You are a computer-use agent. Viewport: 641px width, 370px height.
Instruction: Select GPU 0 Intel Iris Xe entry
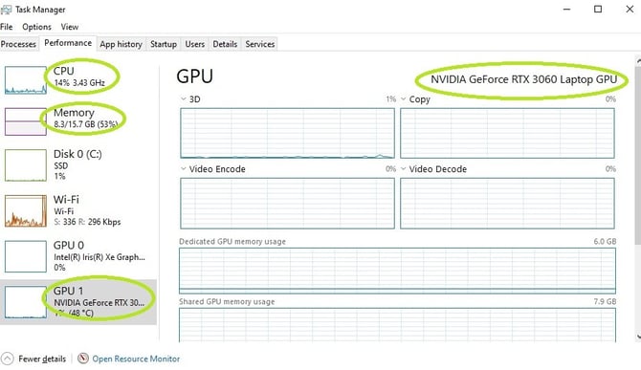(78, 256)
